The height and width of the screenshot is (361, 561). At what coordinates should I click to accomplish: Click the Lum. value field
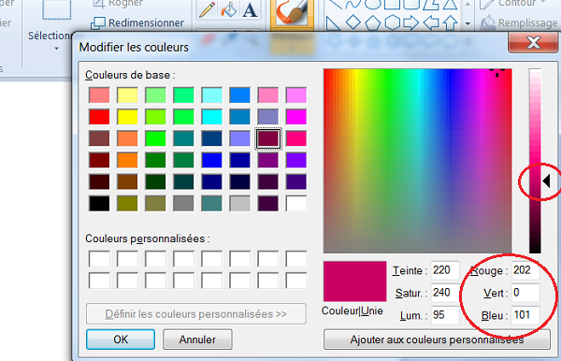point(445,315)
